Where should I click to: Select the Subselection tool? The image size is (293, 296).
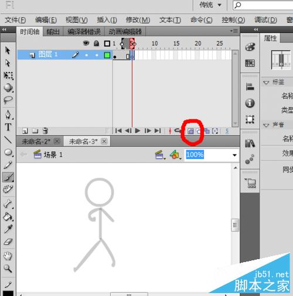click(x=8, y=63)
